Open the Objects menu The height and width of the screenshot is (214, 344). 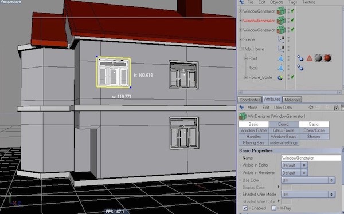pos(277,2)
